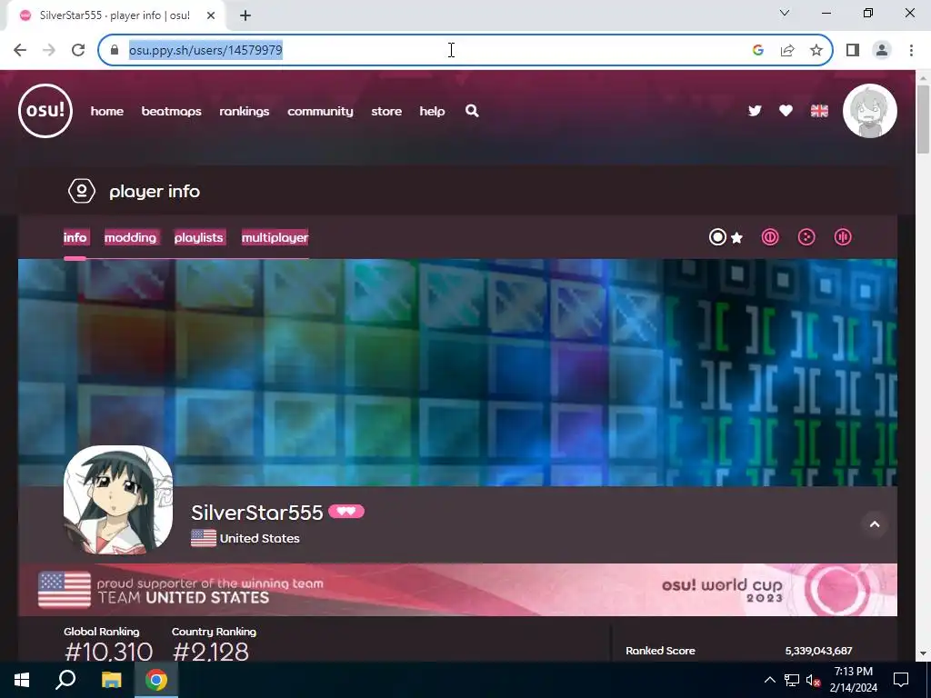View site information lock icon
931x698 pixels.
pos(115,50)
